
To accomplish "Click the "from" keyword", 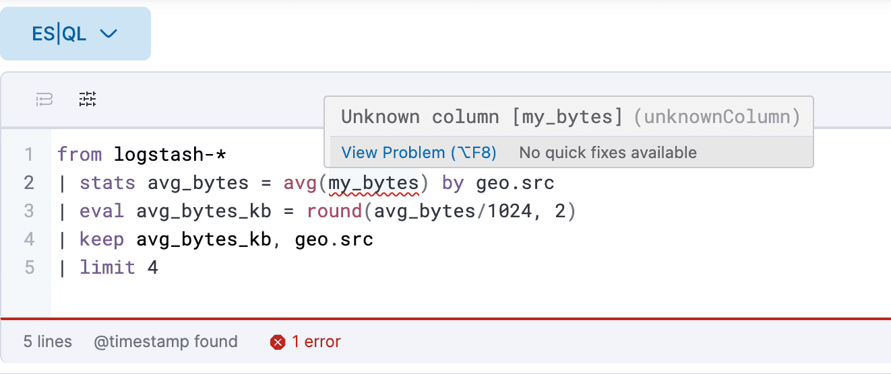I will click(x=80, y=155).
